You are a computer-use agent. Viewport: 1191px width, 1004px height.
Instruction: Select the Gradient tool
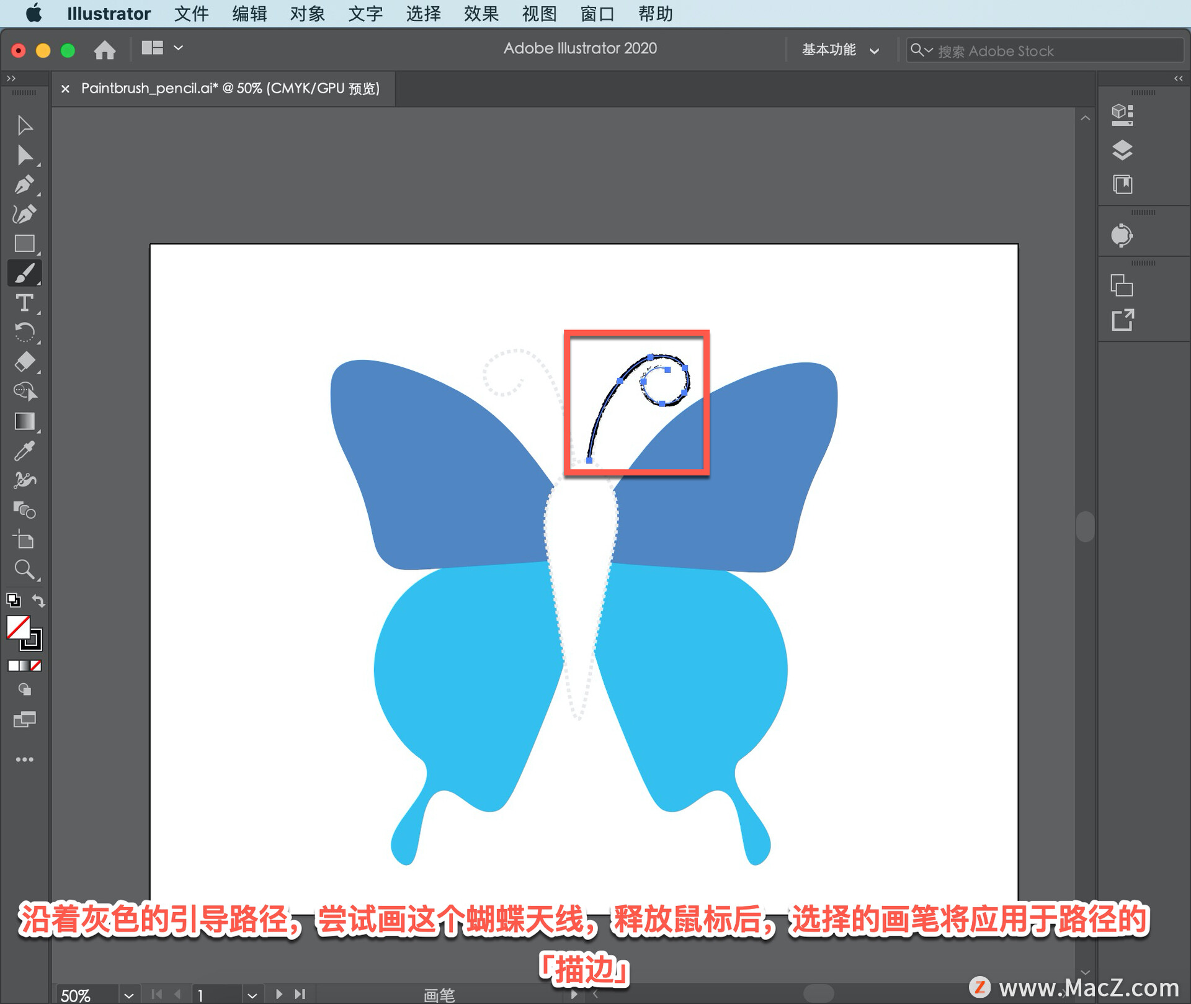(x=25, y=421)
